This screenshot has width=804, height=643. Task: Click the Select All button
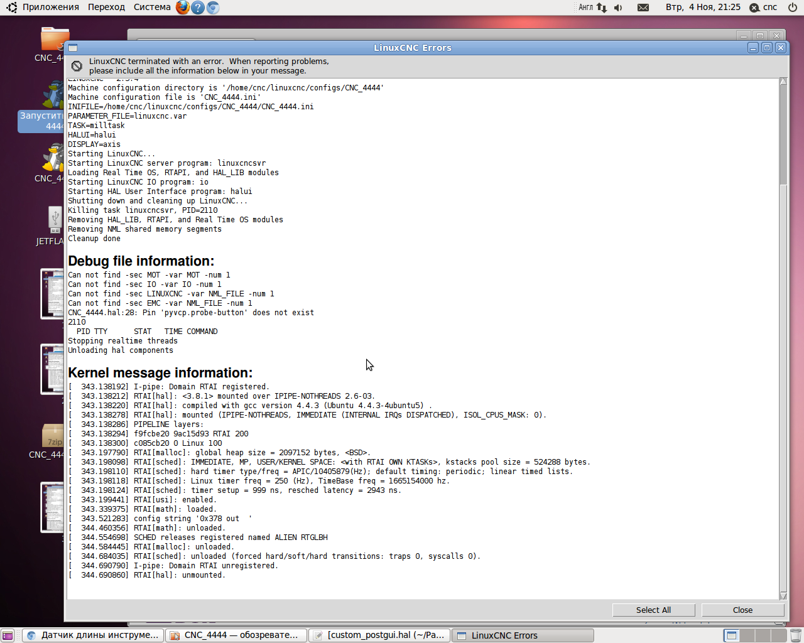653,610
